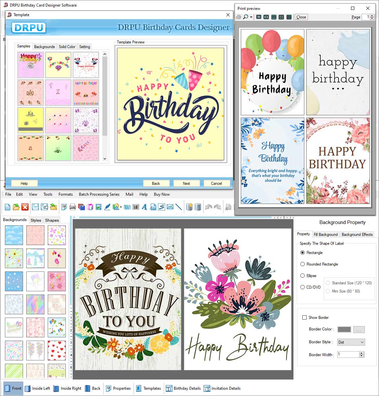Open the Border Style dropdown
The image size is (379, 396).
351,342
